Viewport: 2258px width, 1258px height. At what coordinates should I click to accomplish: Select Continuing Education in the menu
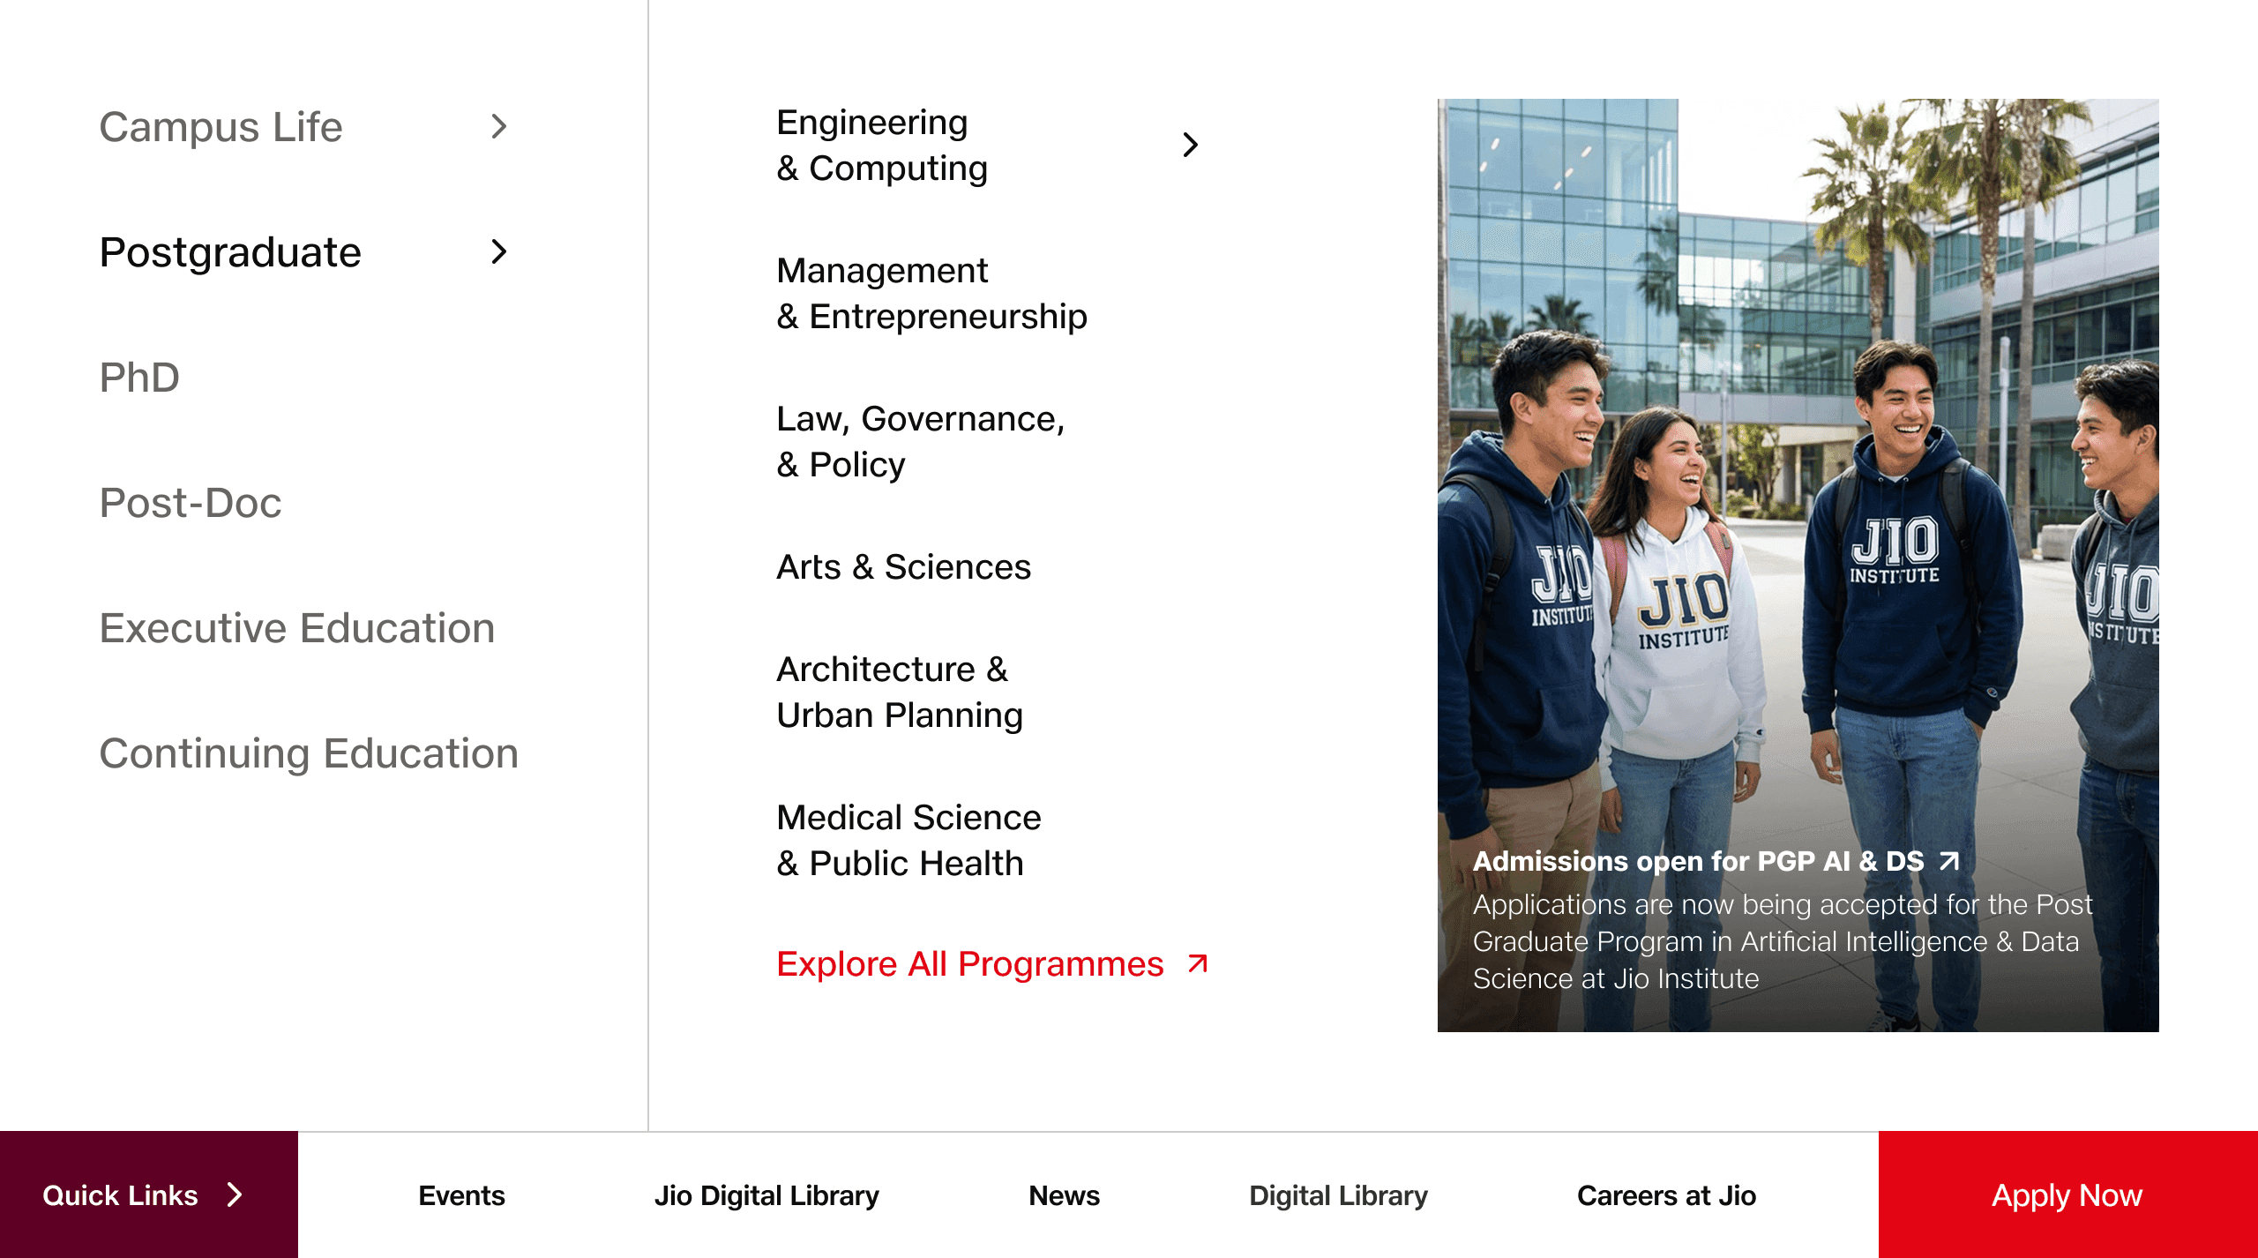309,753
